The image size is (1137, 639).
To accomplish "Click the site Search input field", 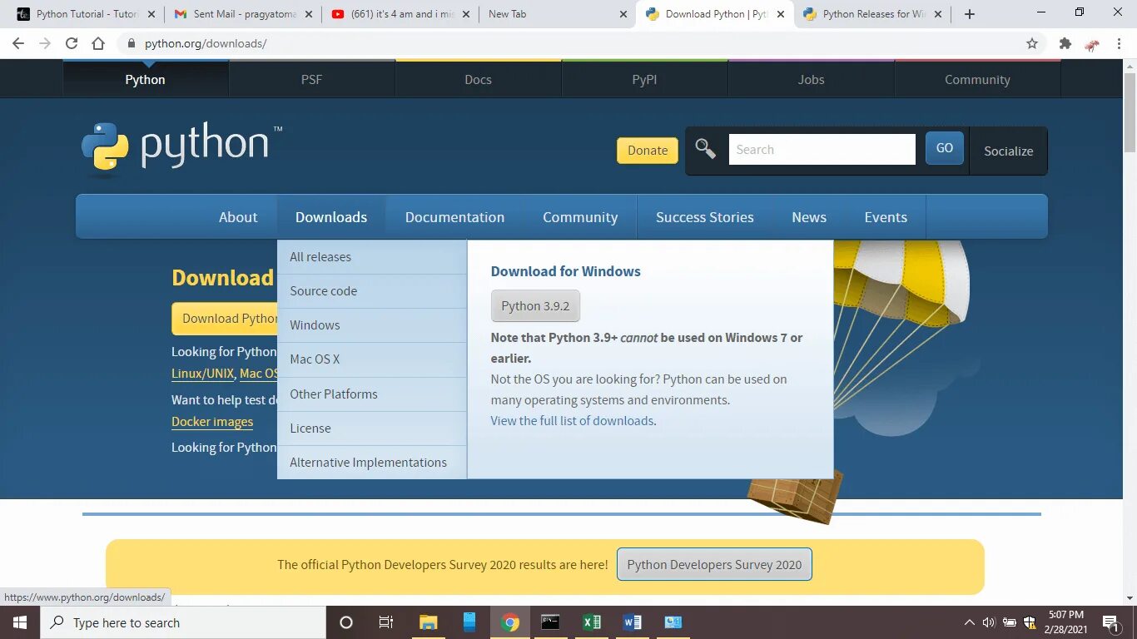I will coord(822,150).
